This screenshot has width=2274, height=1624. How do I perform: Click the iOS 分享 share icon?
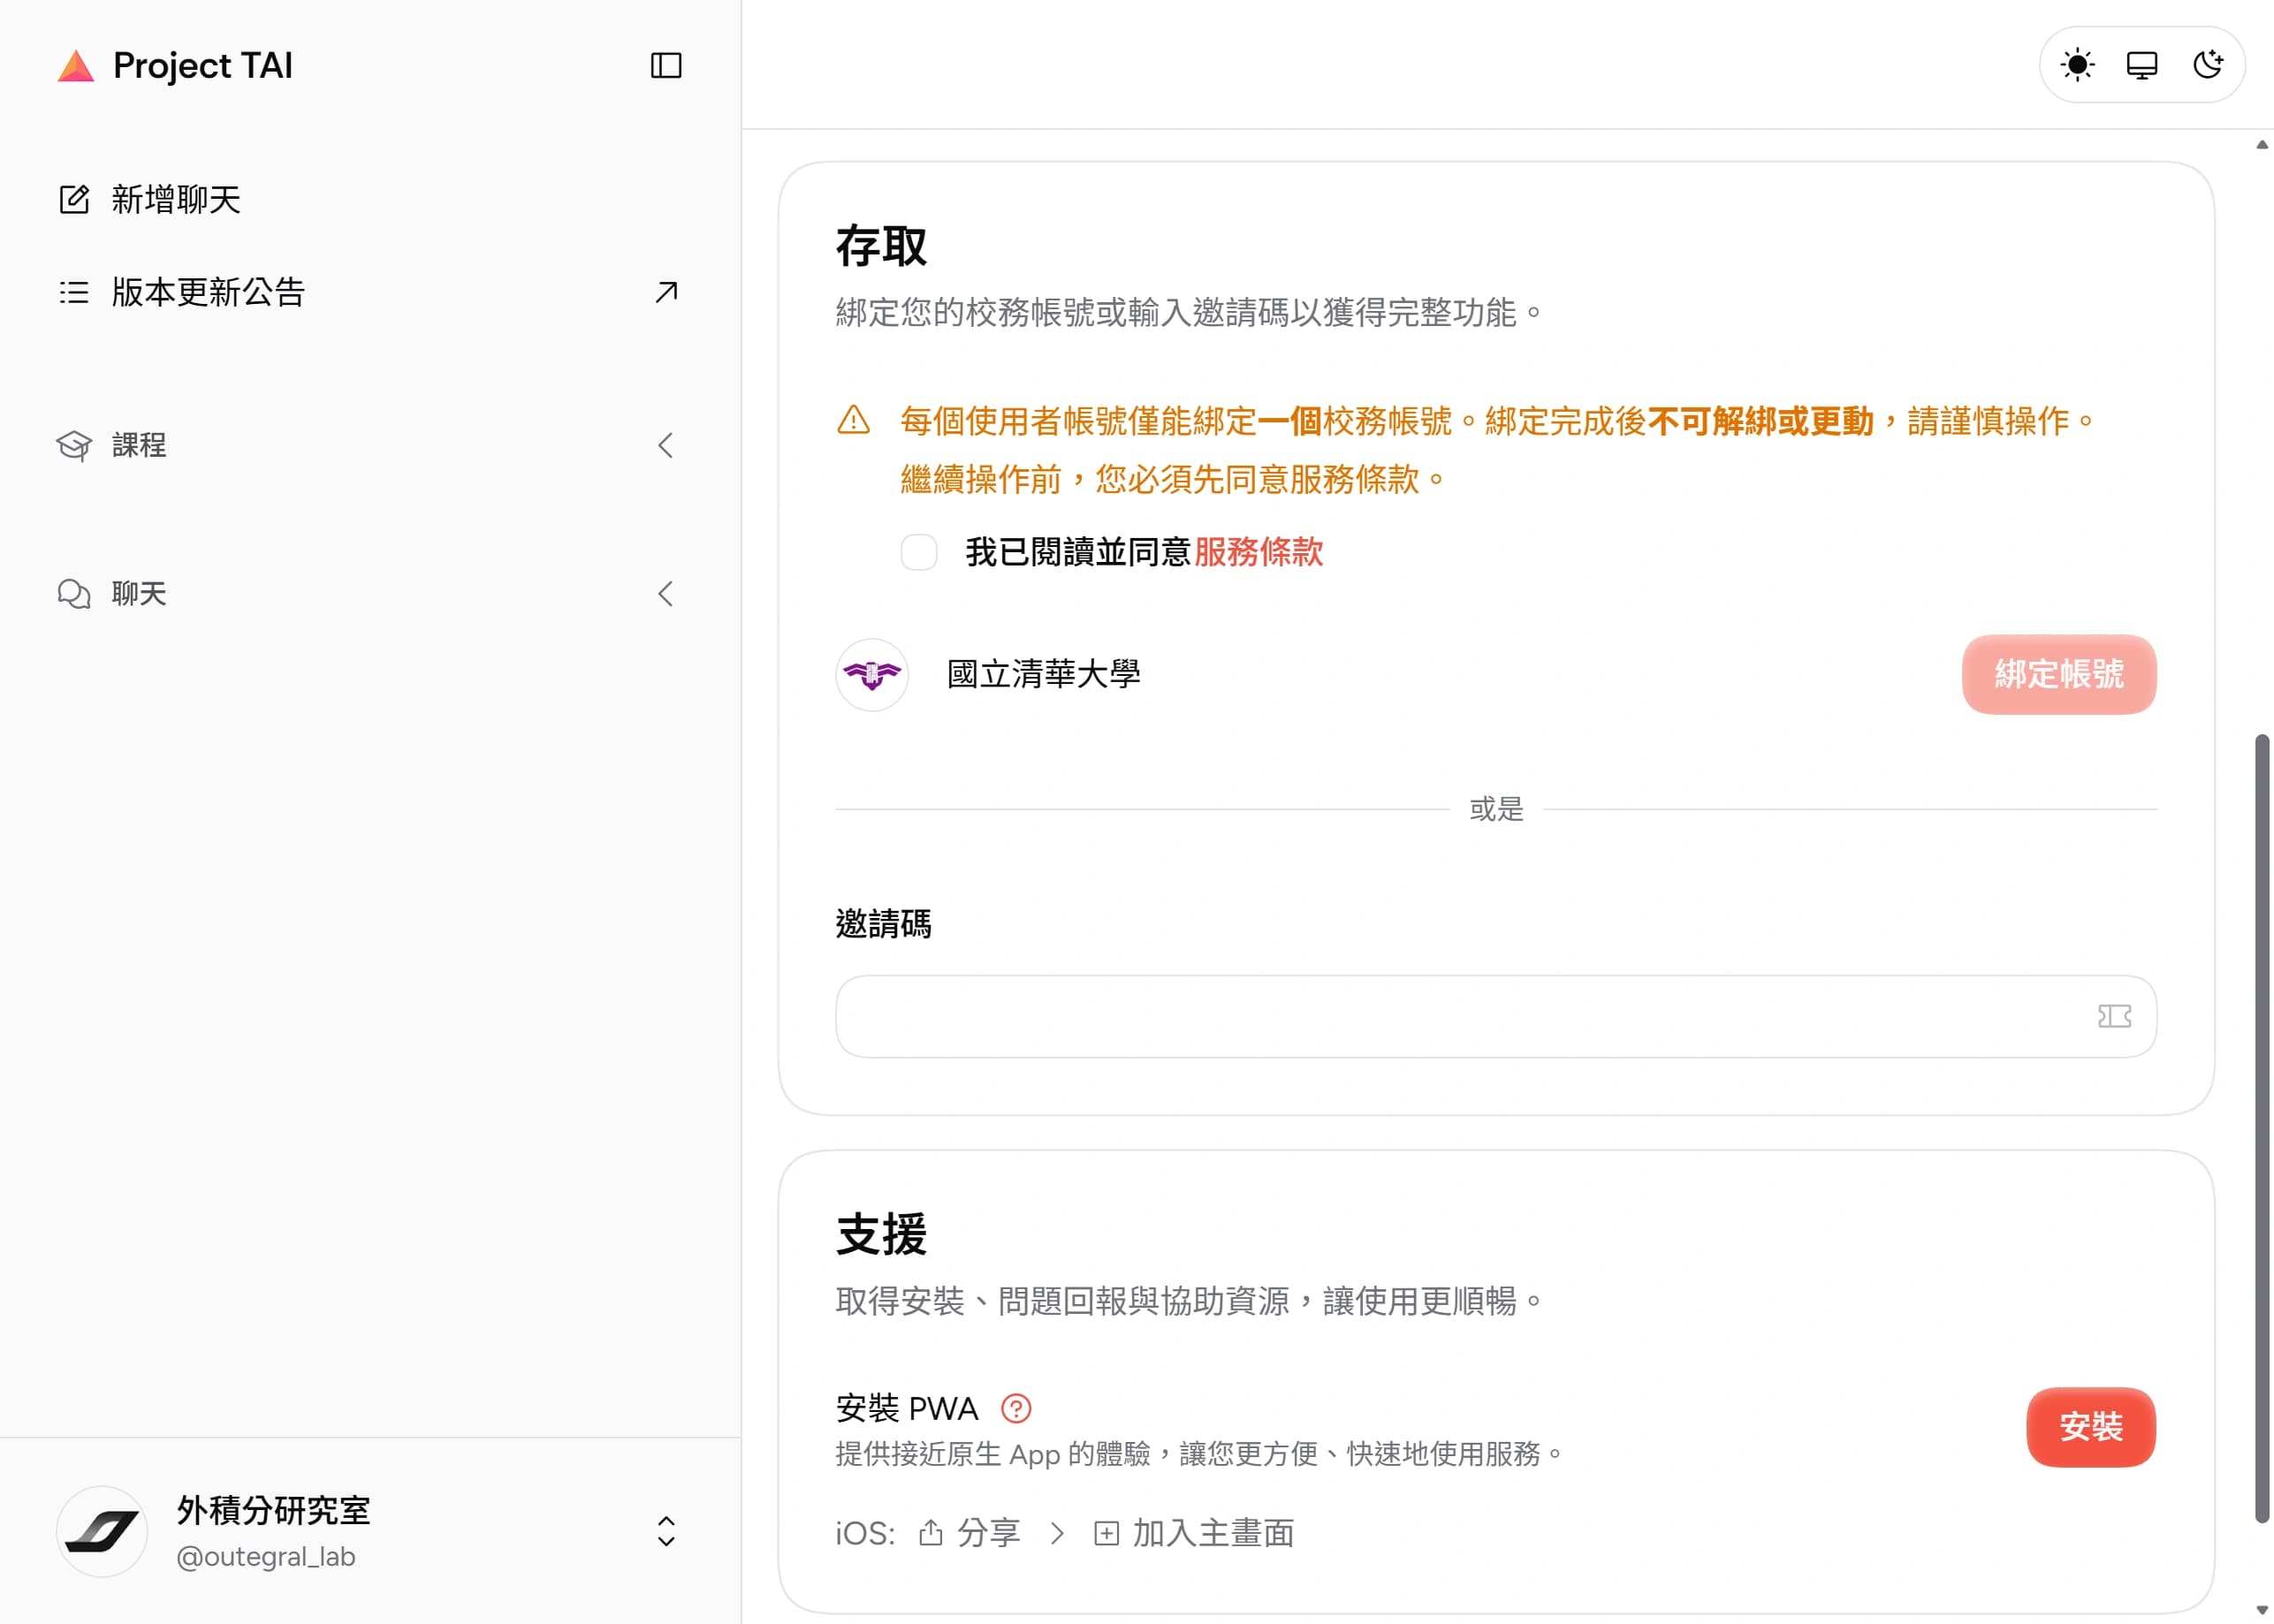point(931,1532)
